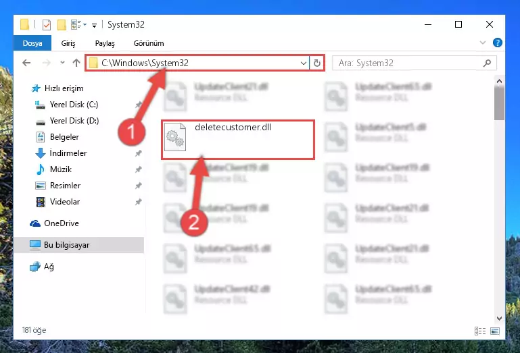Switch to the Görünüm ribbon tab
The height and width of the screenshot is (353, 520).
149,43
